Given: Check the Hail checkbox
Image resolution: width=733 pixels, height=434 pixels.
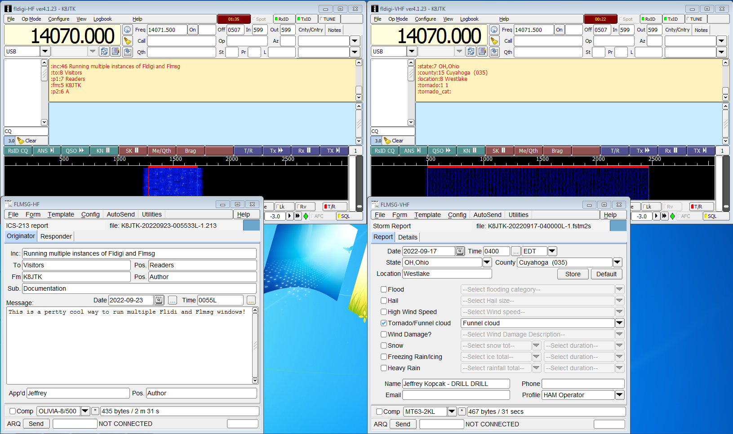Looking at the screenshot, I should [x=384, y=301].
